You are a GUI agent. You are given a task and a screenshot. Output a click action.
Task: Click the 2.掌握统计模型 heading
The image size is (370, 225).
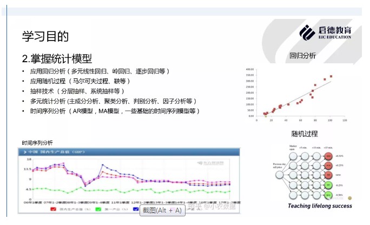(57, 58)
